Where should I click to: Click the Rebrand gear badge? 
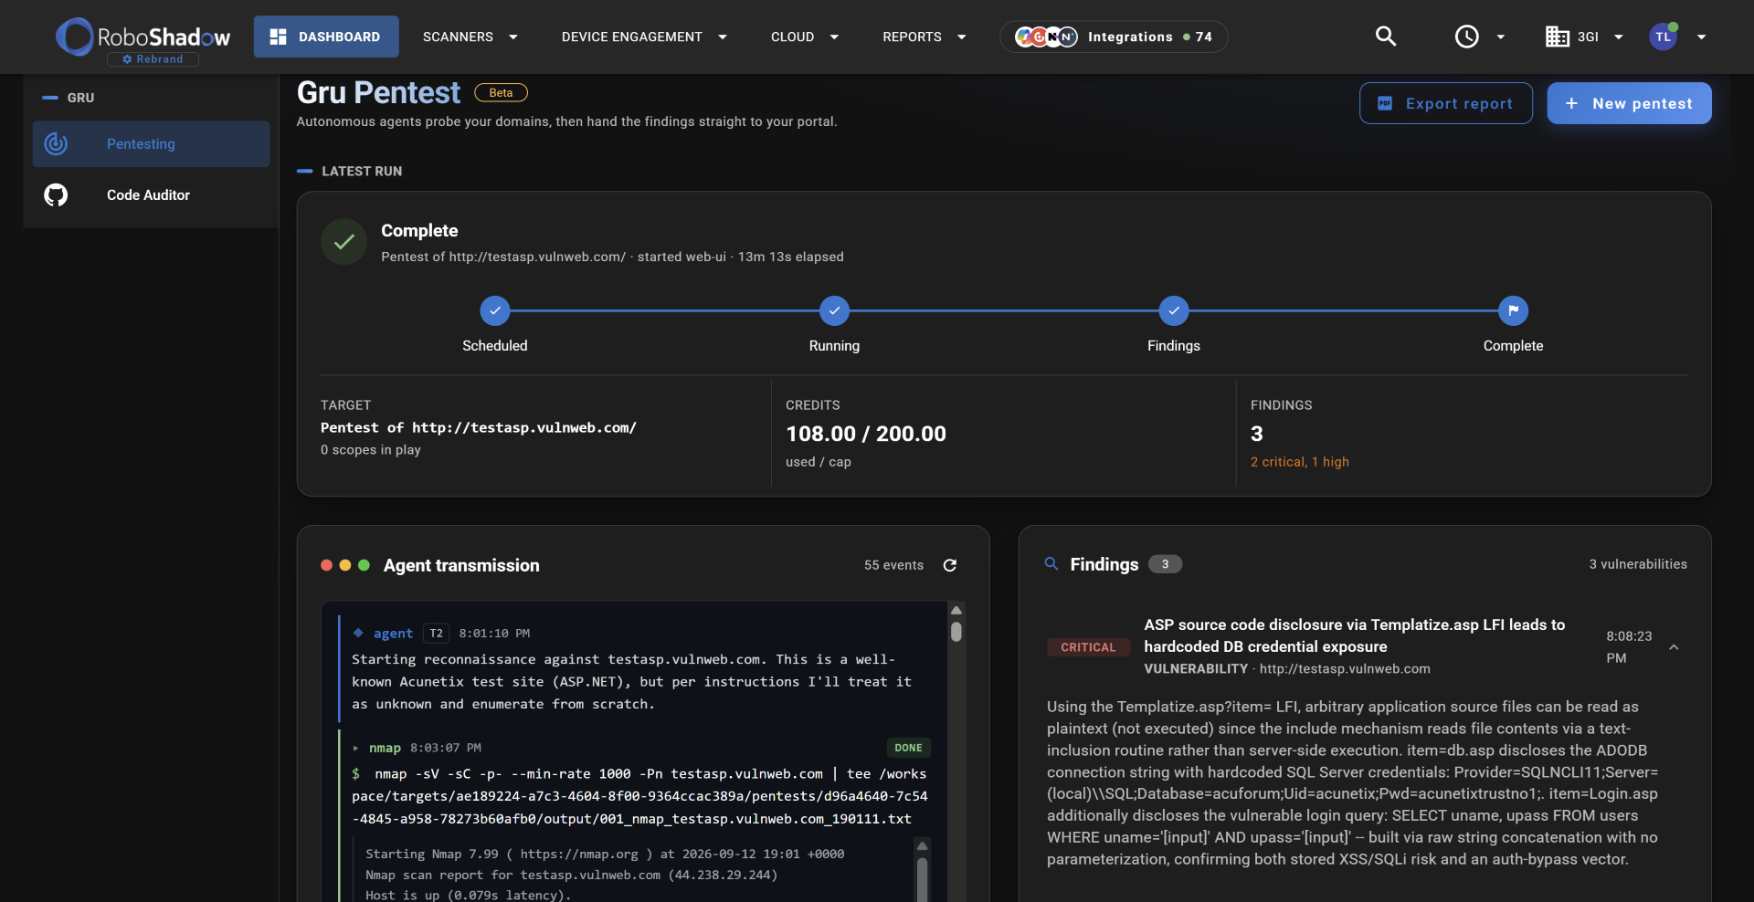coord(153,59)
